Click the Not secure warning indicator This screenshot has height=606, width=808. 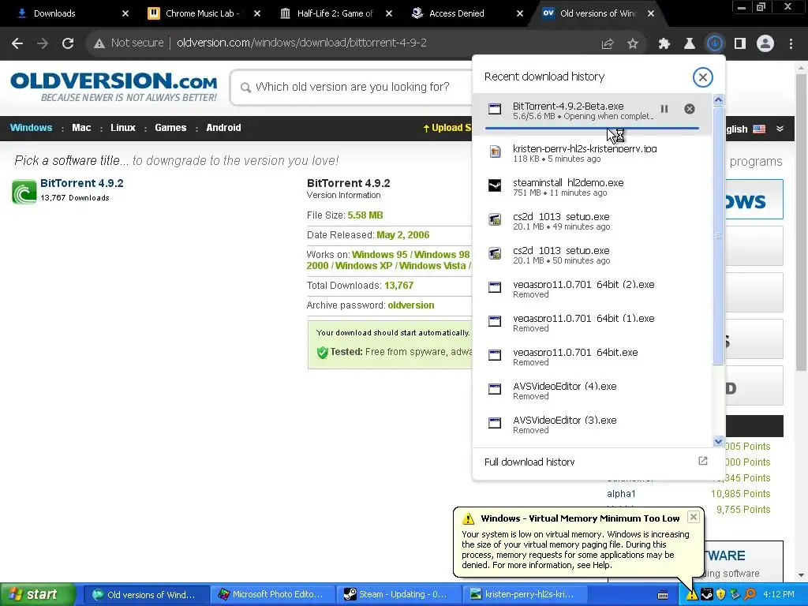[x=129, y=43]
